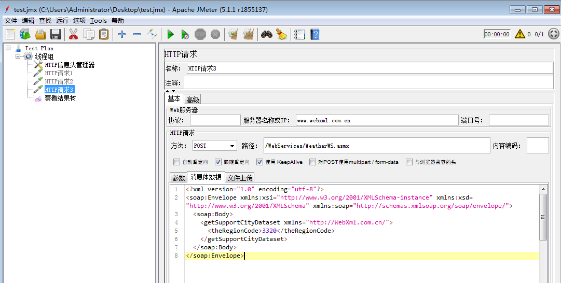The image size is (561, 283).
Task: Save the test plan with floppy icon
Action: [56, 34]
